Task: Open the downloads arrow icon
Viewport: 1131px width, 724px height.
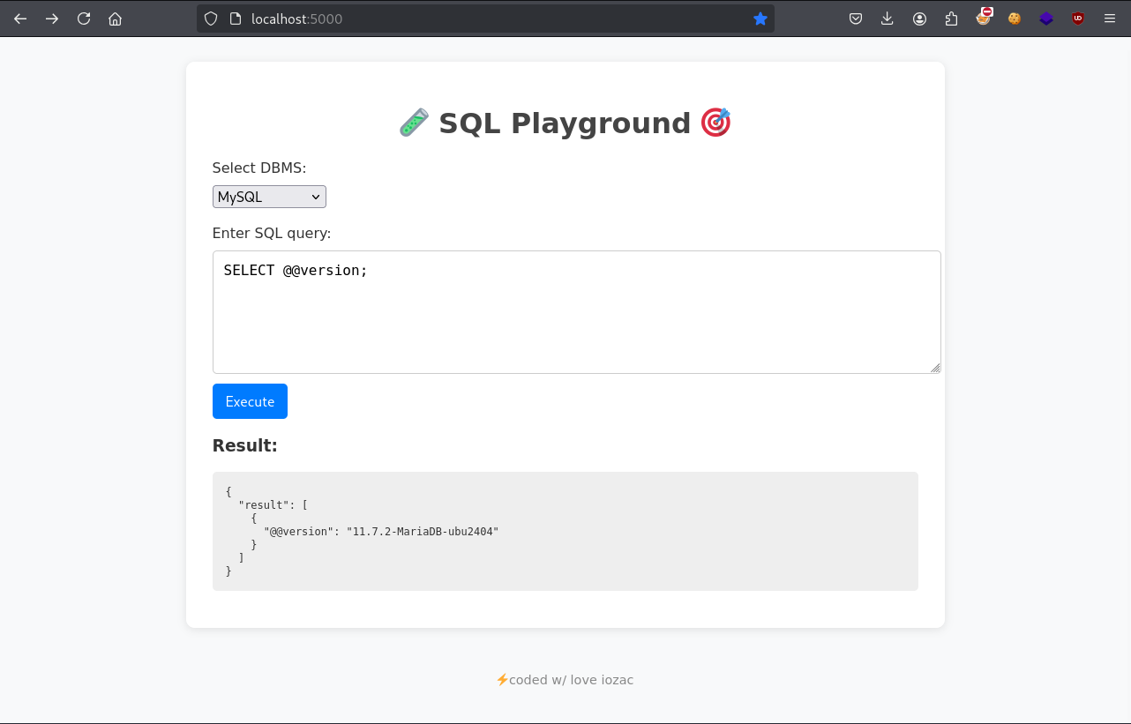Action: tap(888, 19)
